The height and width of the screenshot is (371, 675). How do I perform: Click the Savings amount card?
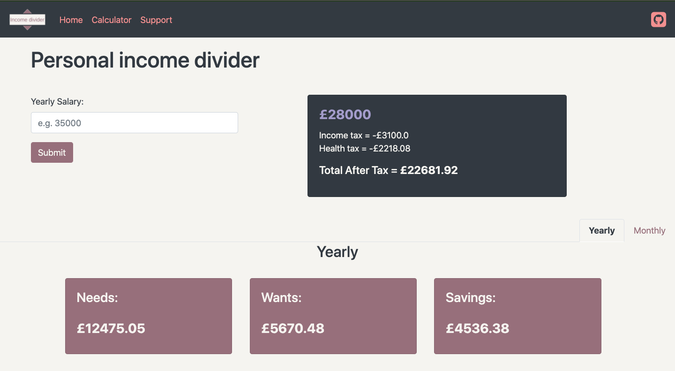point(517,316)
